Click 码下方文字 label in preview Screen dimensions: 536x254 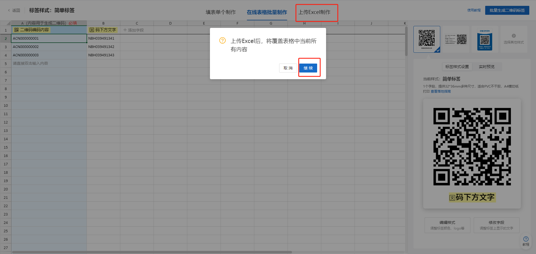(x=472, y=197)
